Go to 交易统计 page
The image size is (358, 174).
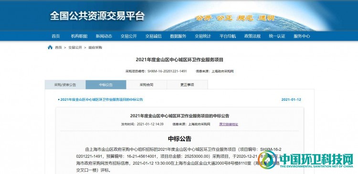click(x=203, y=36)
